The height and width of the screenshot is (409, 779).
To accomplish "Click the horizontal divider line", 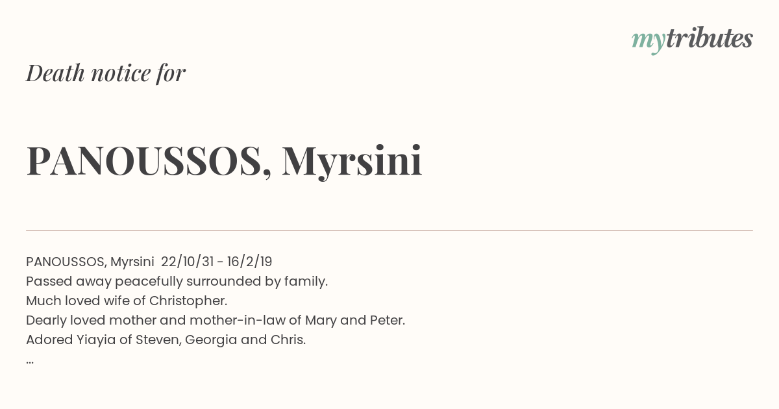I will [x=389, y=230].
